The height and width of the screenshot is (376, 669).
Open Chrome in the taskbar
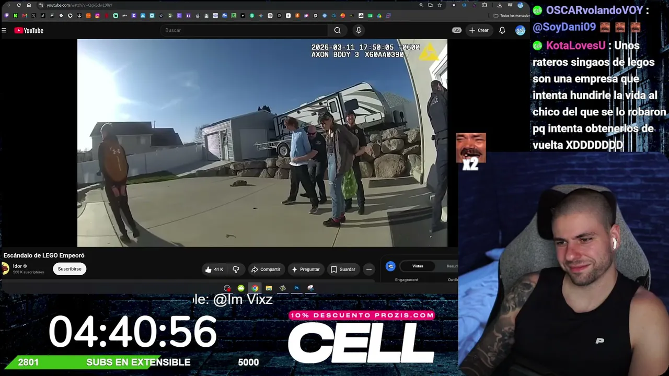tap(255, 288)
